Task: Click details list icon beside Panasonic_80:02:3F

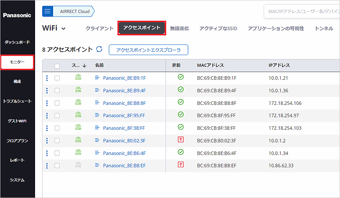Action: [97, 140]
